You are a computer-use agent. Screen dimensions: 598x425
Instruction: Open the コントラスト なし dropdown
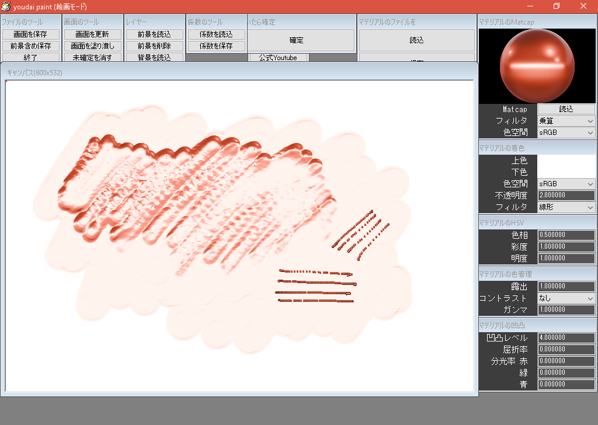(x=565, y=298)
